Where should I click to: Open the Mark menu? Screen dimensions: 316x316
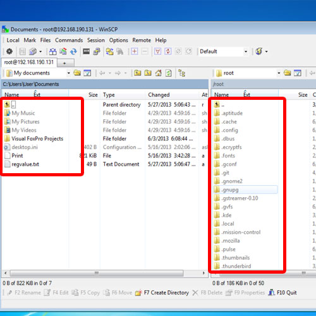click(30, 40)
